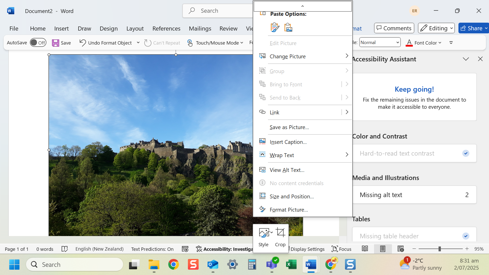Expand Change Picture submenu arrow

(347, 56)
